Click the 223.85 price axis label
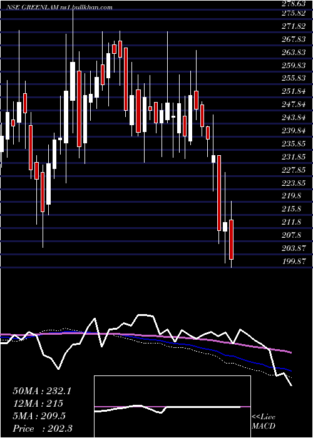The image size is (313, 438). tap(293, 183)
